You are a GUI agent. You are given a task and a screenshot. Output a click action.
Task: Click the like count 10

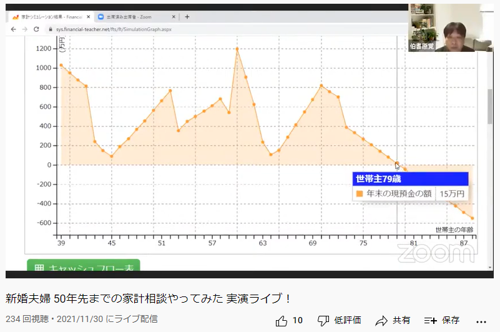pos(298,320)
